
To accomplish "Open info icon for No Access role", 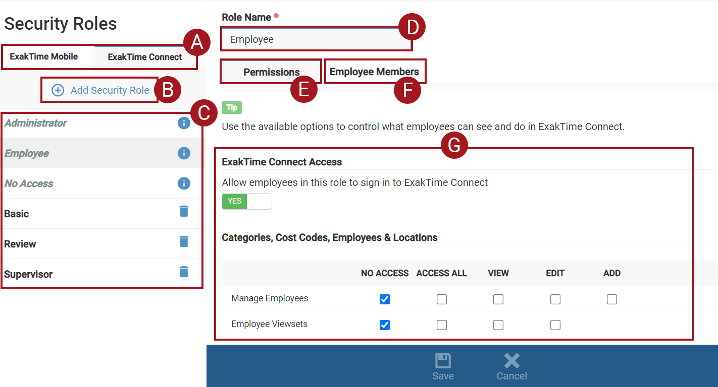I will [184, 183].
